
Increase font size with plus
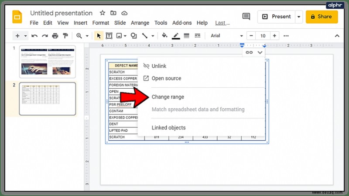coord(274,36)
